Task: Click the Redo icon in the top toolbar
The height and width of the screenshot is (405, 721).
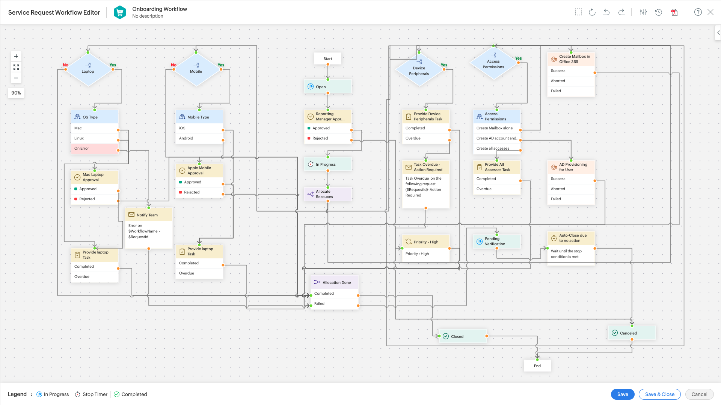Action: click(622, 12)
